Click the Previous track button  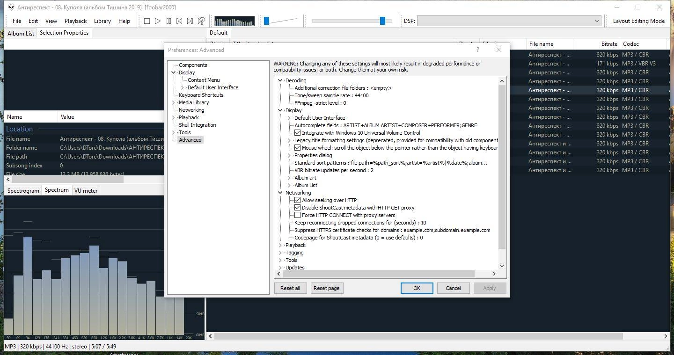point(179,21)
